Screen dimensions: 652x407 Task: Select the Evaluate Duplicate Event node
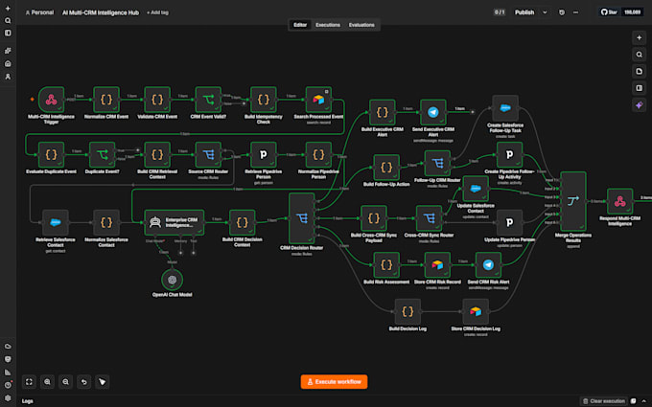tap(51, 154)
